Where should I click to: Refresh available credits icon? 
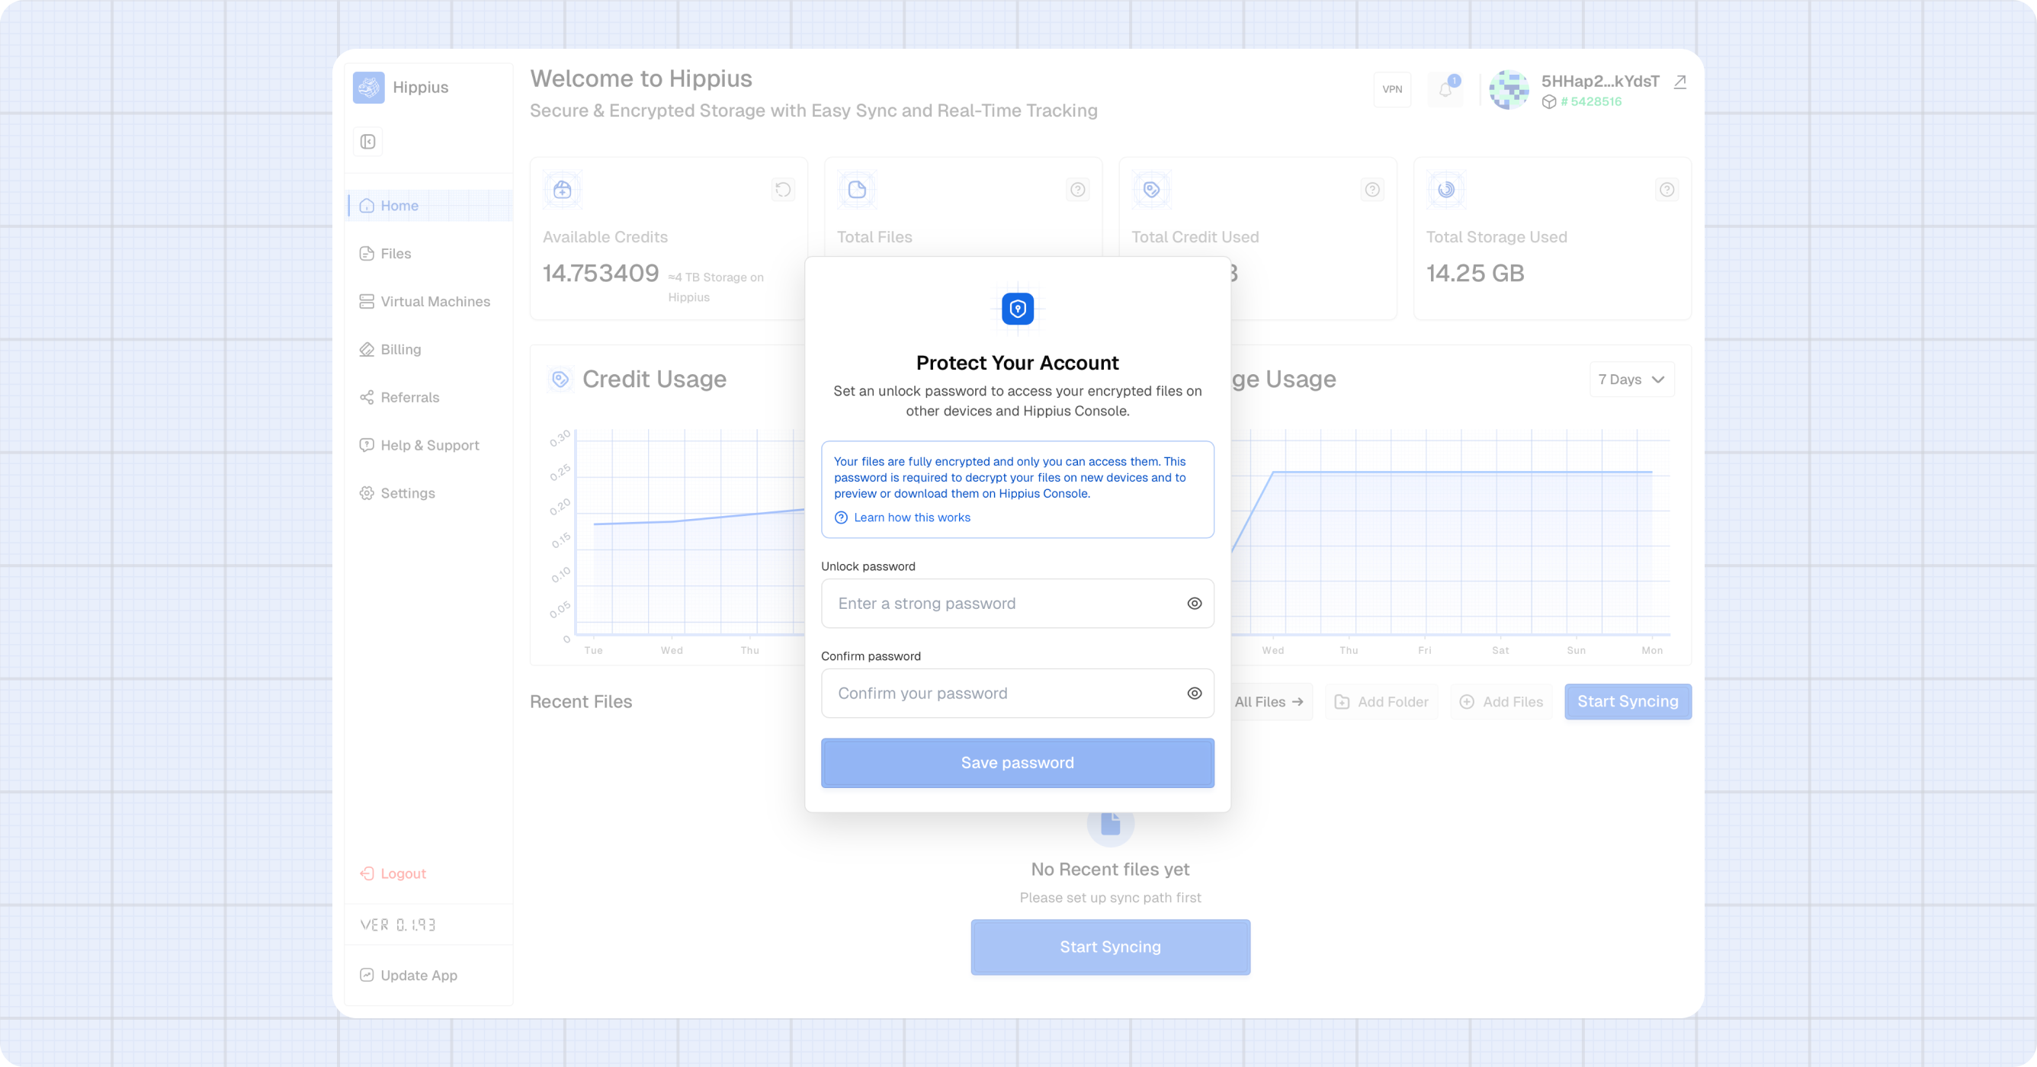[783, 190]
